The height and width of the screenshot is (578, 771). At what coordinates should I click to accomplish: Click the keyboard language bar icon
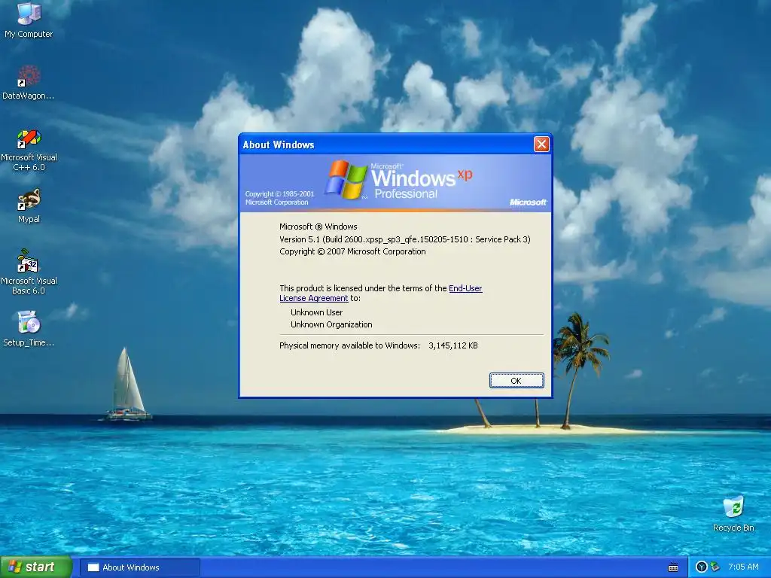pos(673,567)
